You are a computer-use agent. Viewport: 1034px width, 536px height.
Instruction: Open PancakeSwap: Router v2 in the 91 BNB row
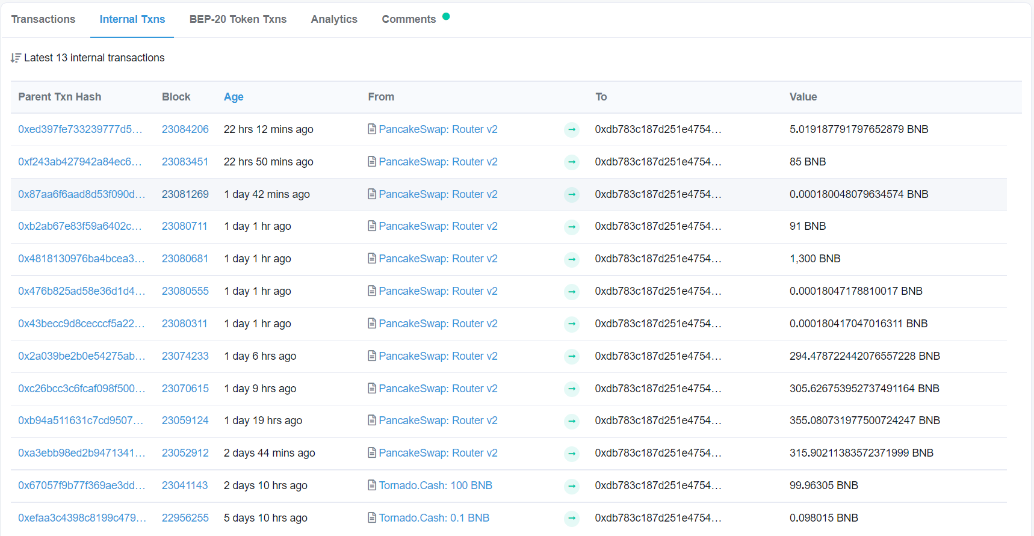438,226
